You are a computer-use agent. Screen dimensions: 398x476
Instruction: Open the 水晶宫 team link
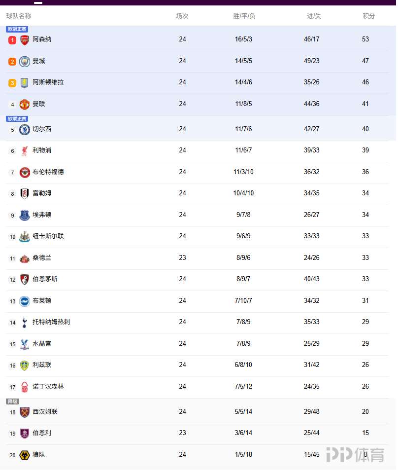point(42,344)
